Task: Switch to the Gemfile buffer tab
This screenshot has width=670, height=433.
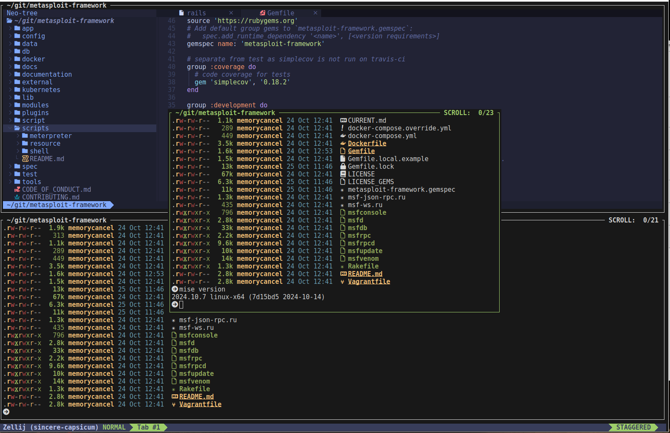Action: pyautogui.click(x=281, y=13)
